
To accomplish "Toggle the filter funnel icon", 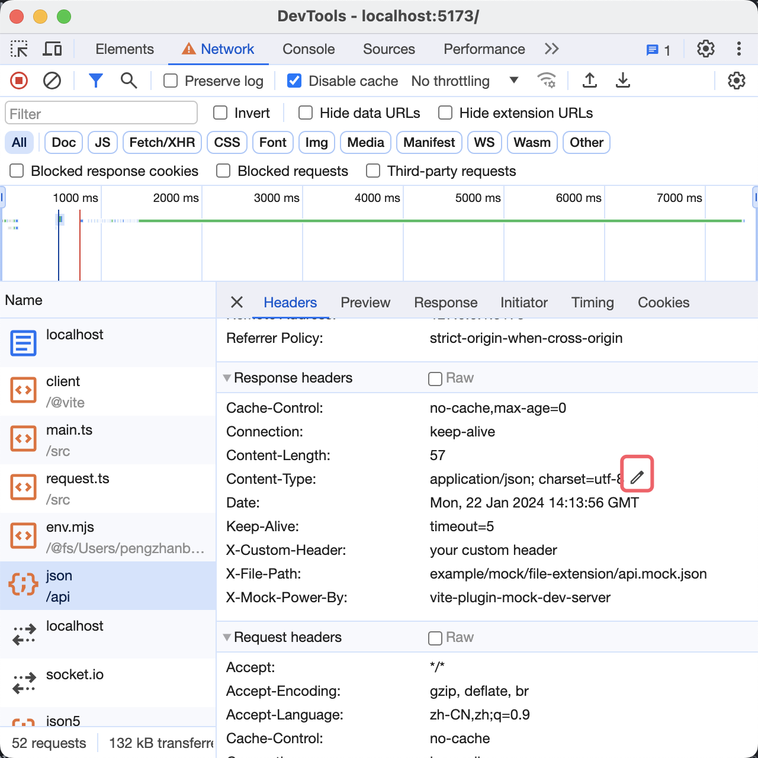I will click(x=95, y=81).
